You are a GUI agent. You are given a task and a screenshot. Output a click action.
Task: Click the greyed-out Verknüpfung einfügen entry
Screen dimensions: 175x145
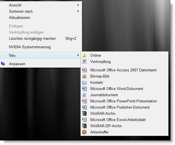click(41, 32)
